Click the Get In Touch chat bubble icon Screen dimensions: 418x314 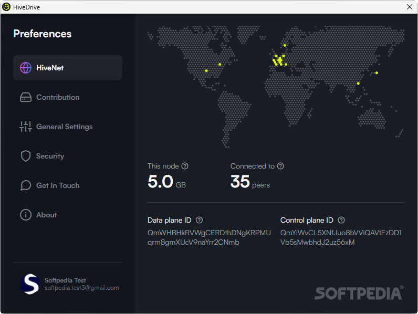tap(26, 185)
